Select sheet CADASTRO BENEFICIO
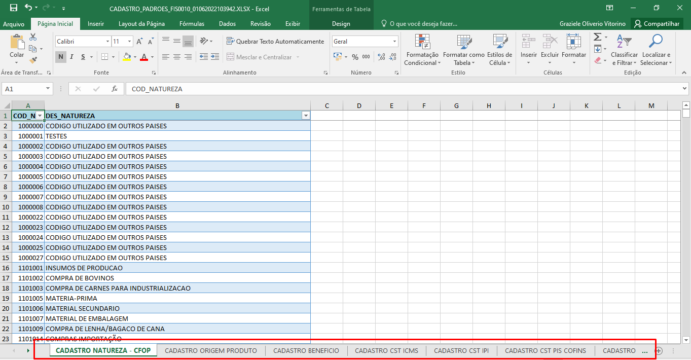The height and width of the screenshot is (360, 691). [306, 350]
